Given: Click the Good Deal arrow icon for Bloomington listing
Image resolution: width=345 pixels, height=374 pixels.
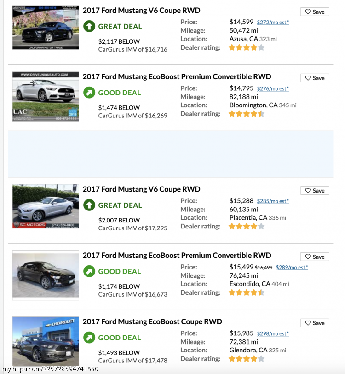Looking at the screenshot, I should (x=89, y=93).
